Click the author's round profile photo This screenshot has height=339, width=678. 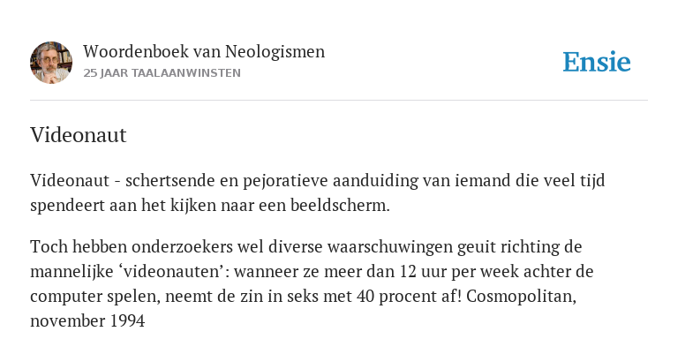click(51, 63)
